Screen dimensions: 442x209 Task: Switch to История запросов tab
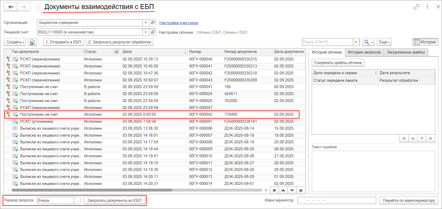point(364,52)
